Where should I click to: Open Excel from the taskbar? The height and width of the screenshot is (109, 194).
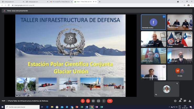[82, 107]
